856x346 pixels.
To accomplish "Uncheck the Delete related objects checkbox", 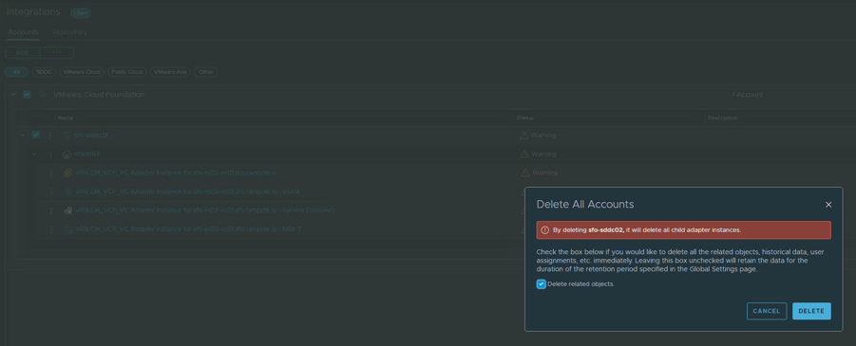I will click(541, 283).
